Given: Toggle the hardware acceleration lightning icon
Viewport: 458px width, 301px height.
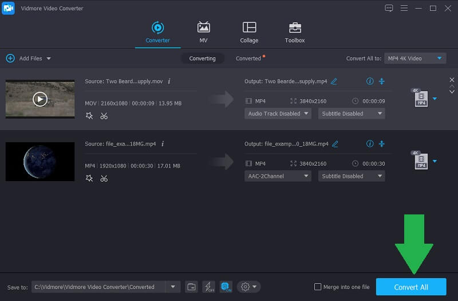Looking at the screenshot, I should click(x=208, y=287).
